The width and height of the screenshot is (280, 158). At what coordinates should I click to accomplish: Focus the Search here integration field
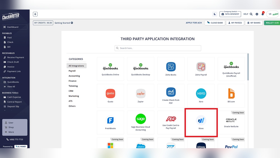[x=158, y=48]
